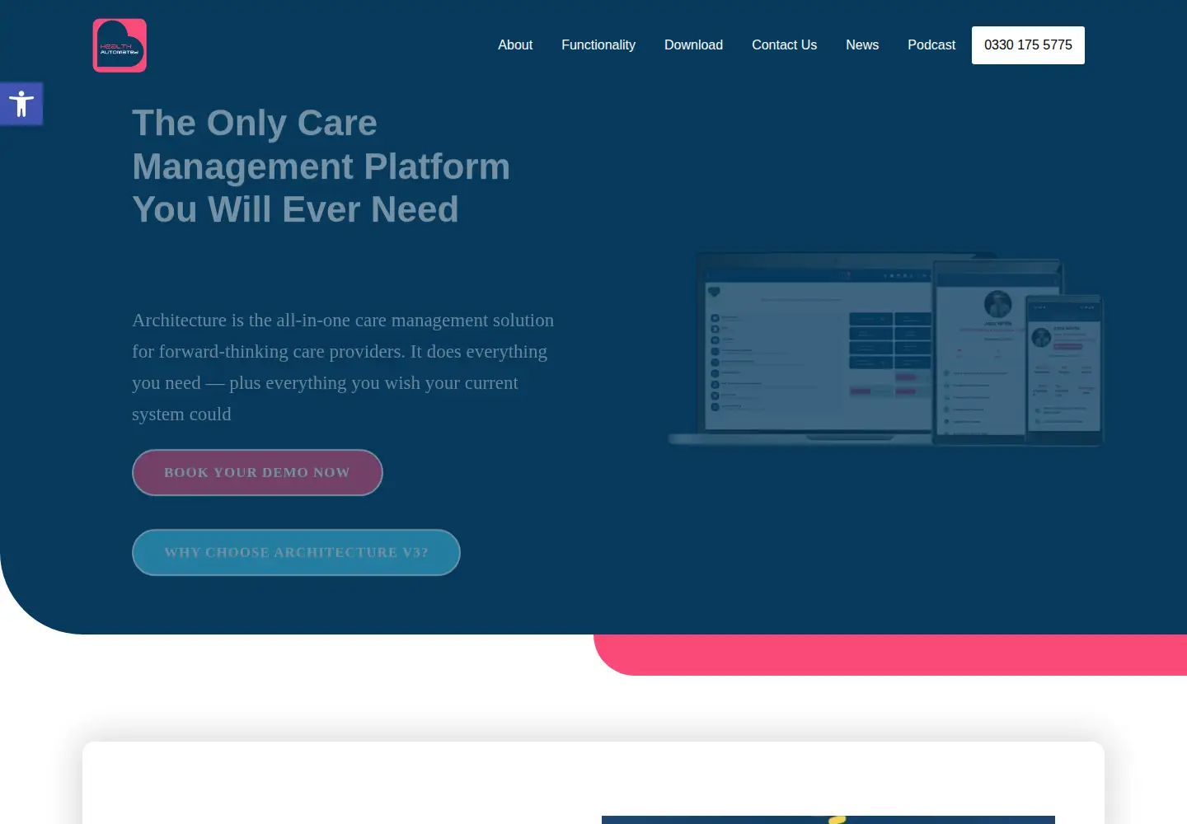This screenshot has width=1187, height=824.
Task: Click the Health Automated logo
Action: tap(120, 45)
